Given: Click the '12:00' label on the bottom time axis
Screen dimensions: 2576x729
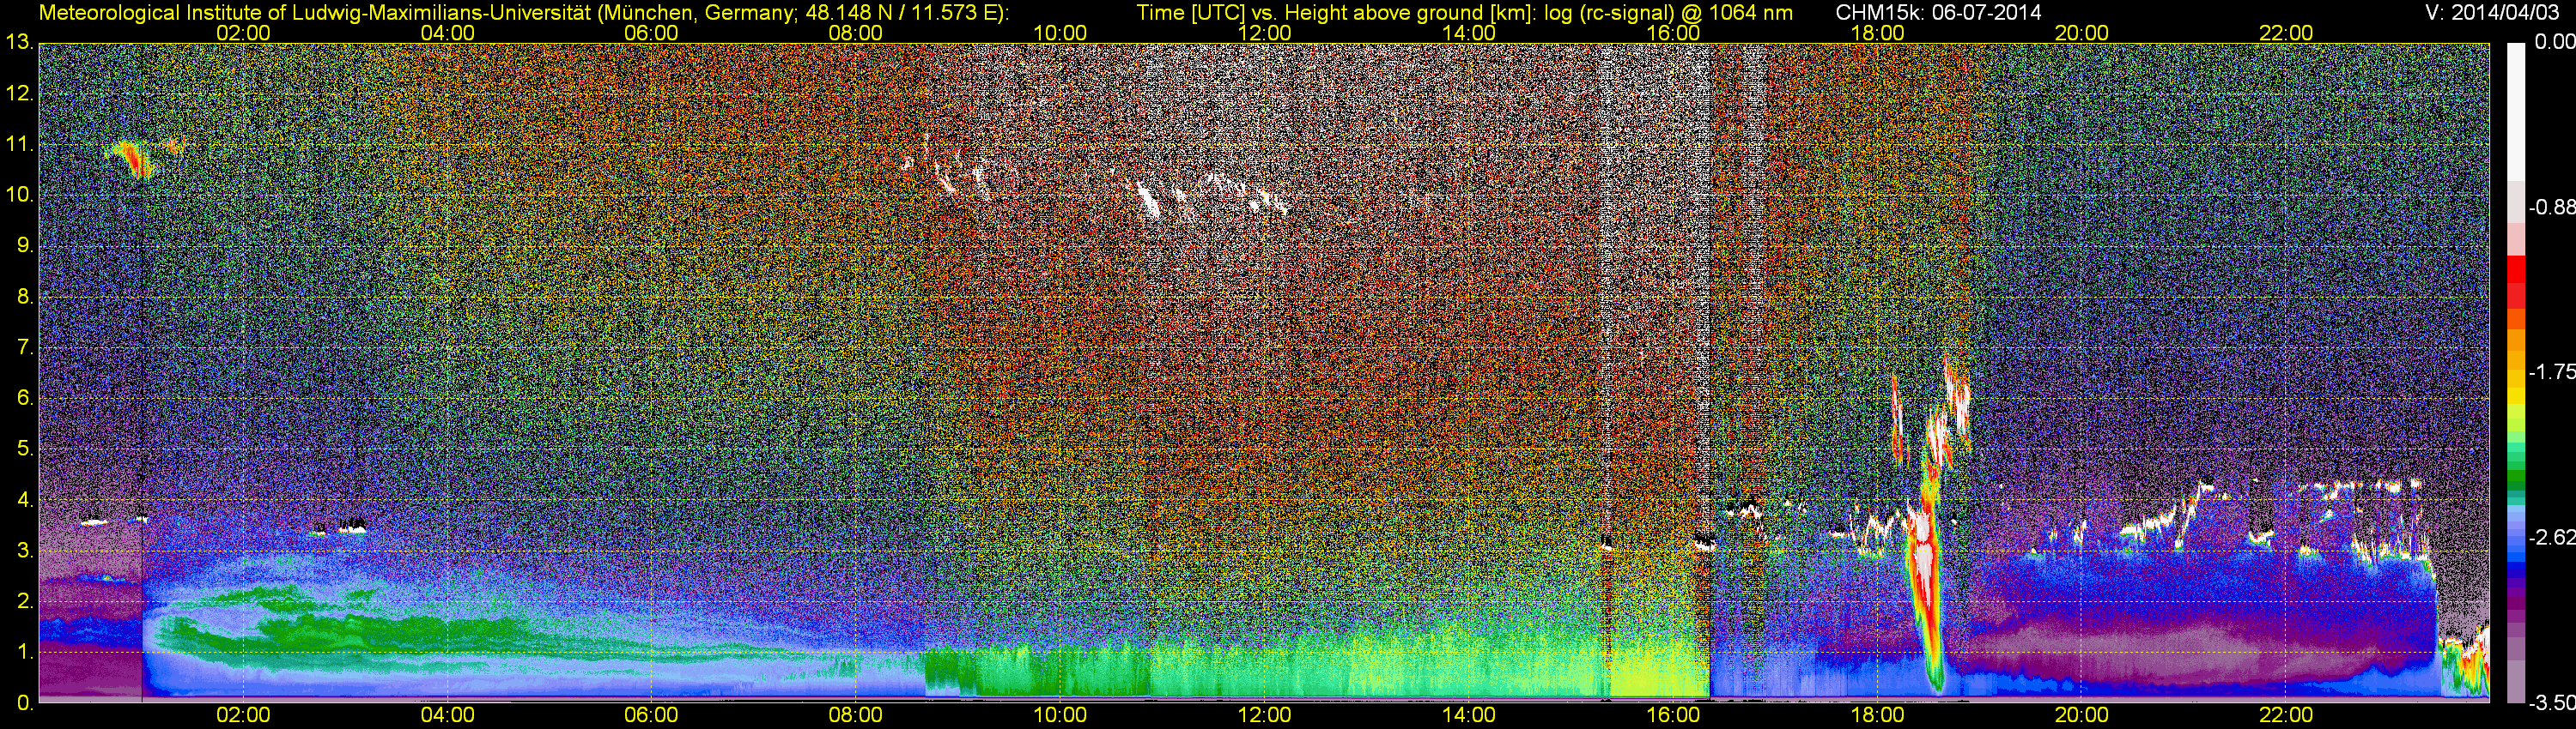Looking at the screenshot, I should coord(1264,715).
